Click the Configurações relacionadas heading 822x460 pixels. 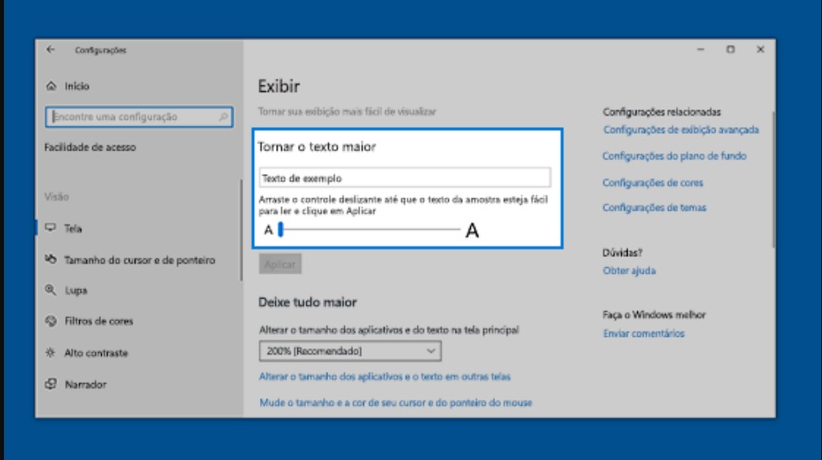click(x=662, y=112)
